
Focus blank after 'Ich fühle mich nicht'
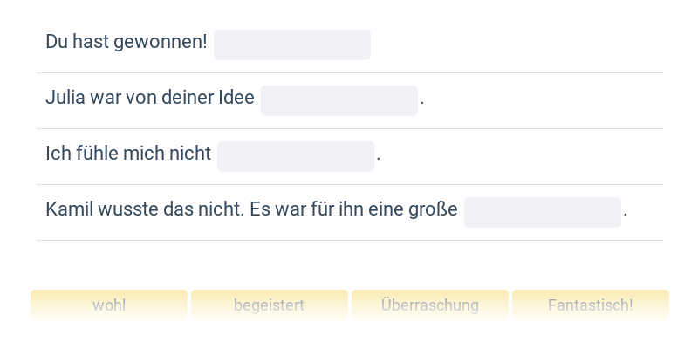click(x=296, y=156)
